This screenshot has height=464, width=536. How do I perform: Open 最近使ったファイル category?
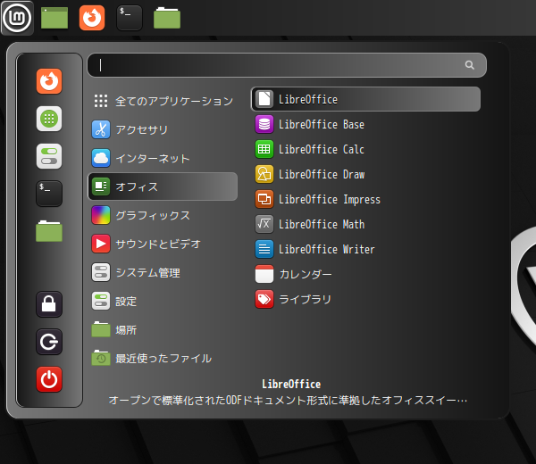tap(163, 359)
